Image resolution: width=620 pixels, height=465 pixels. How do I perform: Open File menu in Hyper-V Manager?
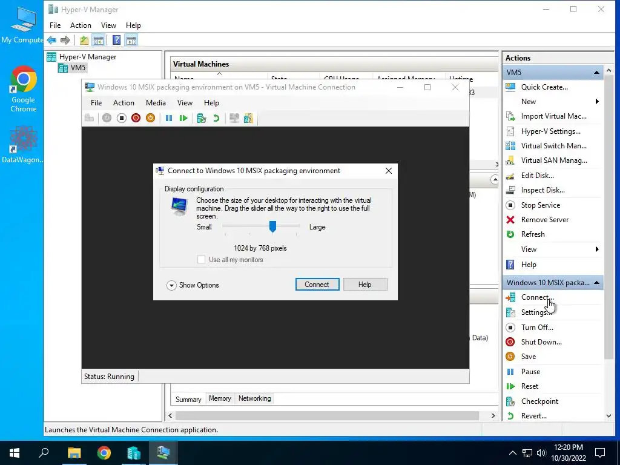pyautogui.click(x=55, y=25)
